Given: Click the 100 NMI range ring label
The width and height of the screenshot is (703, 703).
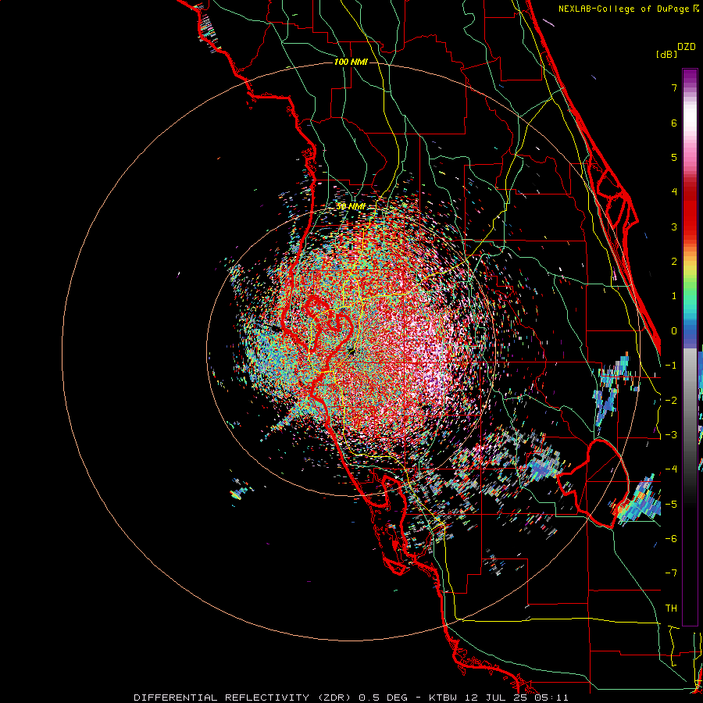Looking at the screenshot, I should click(x=351, y=62).
